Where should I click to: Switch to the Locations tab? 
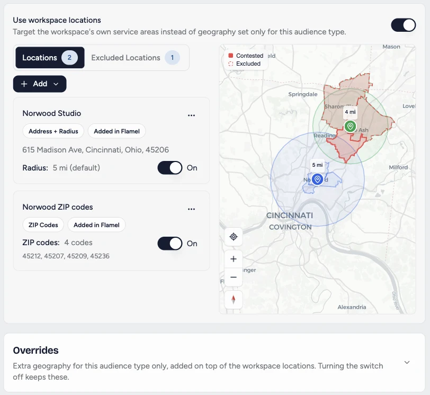pyautogui.click(x=50, y=58)
